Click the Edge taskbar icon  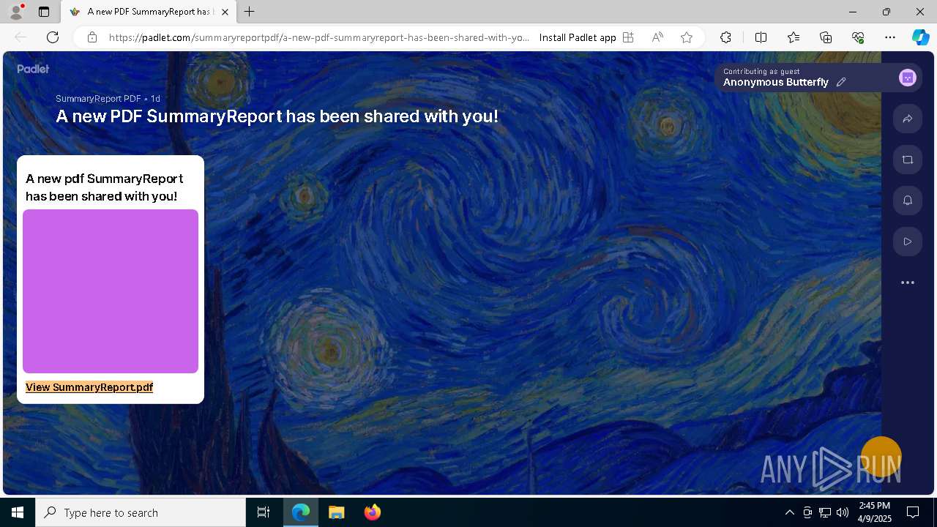[301, 512]
